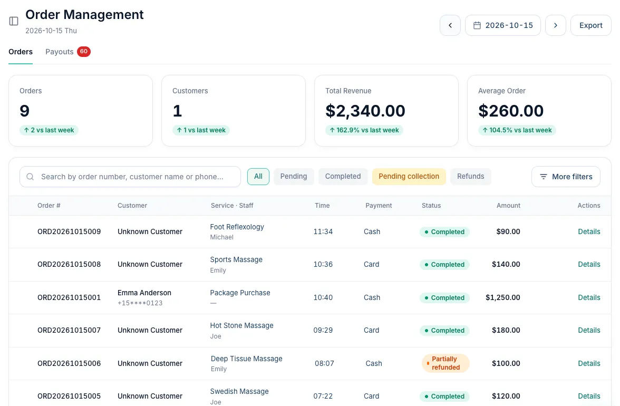Click masked phone +15****0123
620x406 pixels.
click(140, 303)
